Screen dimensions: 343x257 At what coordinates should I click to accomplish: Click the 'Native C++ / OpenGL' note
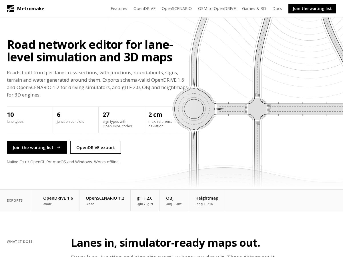63,162
